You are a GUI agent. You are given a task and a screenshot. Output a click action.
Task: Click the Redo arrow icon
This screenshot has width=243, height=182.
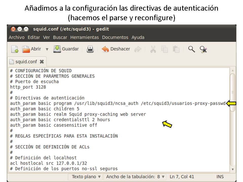tap(138, 49)
